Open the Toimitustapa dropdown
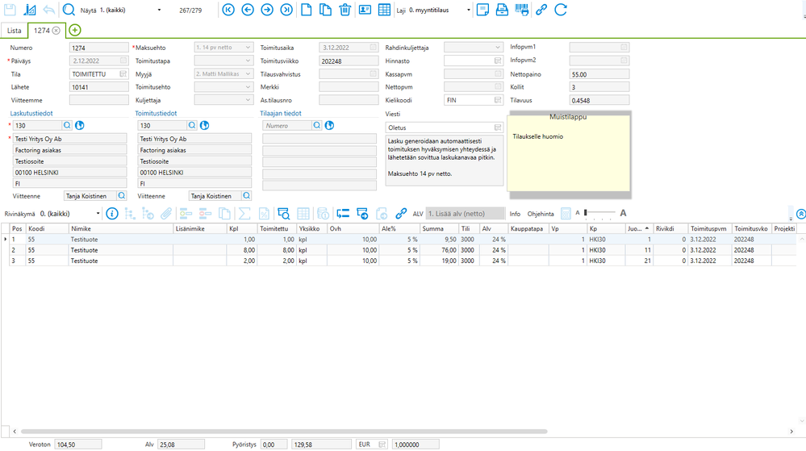This screenshot has width=806, height=451. pos(248,61)
